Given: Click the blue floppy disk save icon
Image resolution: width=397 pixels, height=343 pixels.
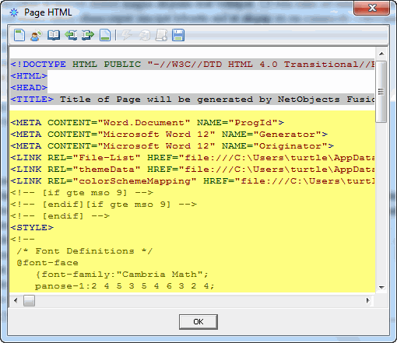Looking at the screenshot, I should (x=178, y=35).
